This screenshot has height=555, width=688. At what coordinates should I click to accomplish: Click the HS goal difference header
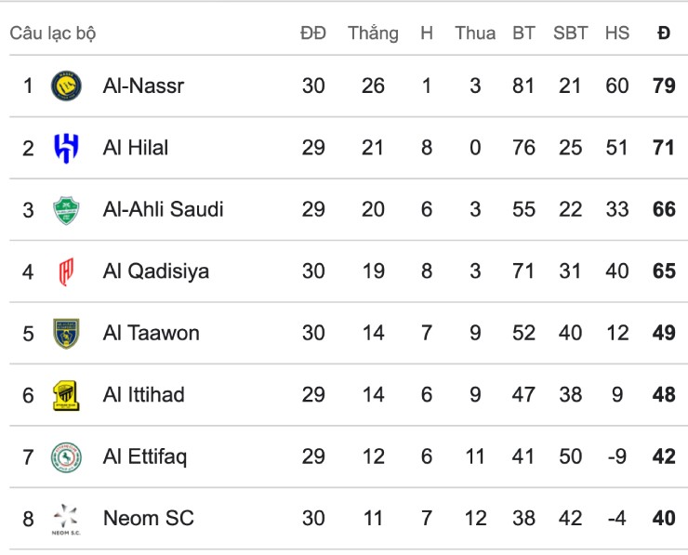click(617, 33)
